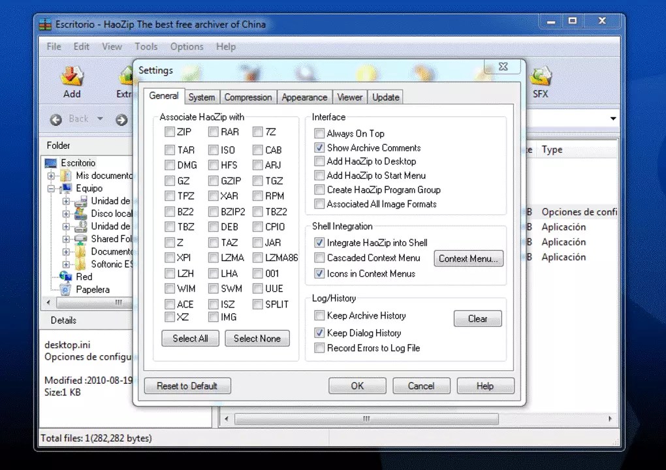
Task: Open the Update tab
Action: click(386, 97)
